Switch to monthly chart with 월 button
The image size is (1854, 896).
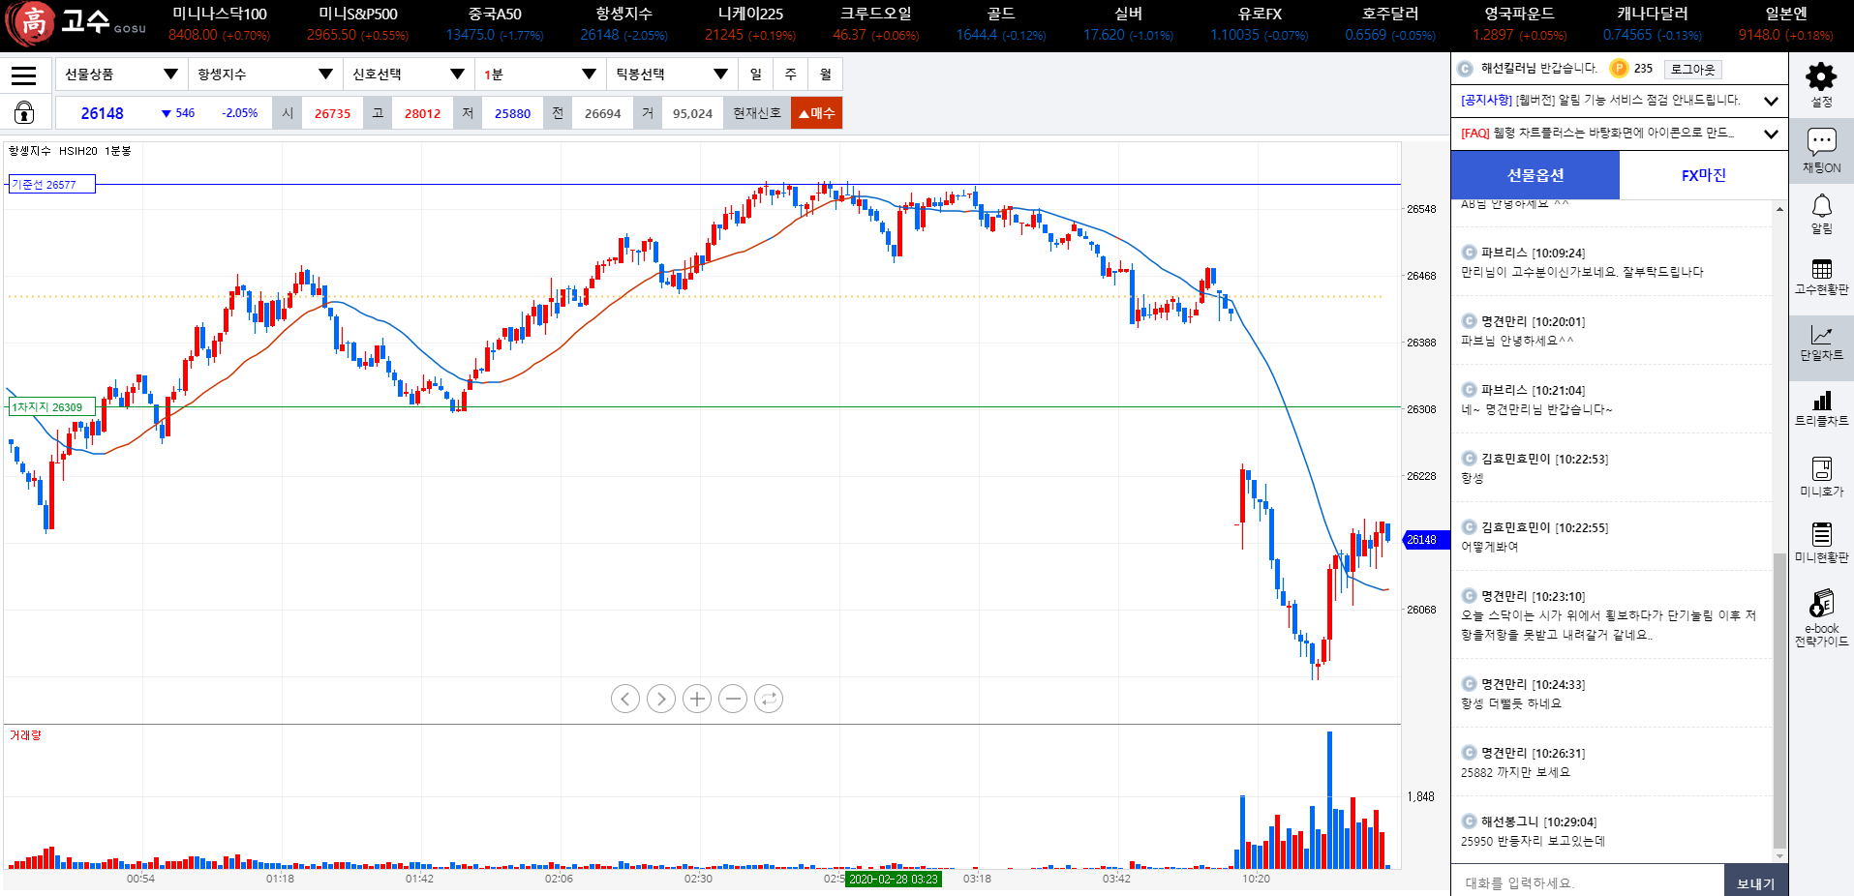[x=826, y=75]
